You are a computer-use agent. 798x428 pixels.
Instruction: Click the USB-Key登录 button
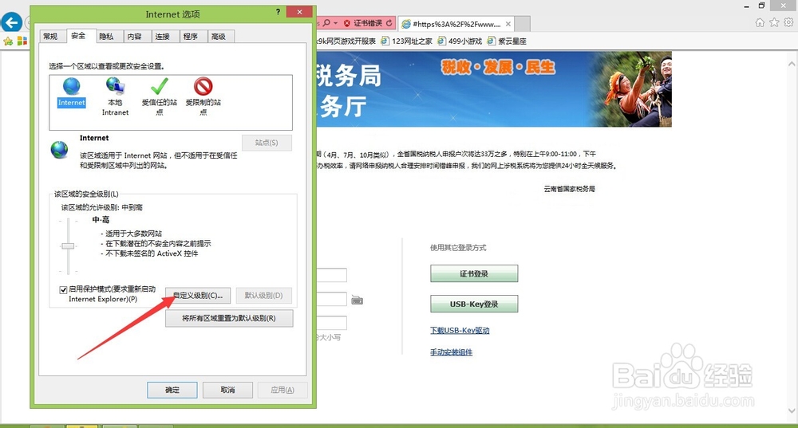[474, 304]
